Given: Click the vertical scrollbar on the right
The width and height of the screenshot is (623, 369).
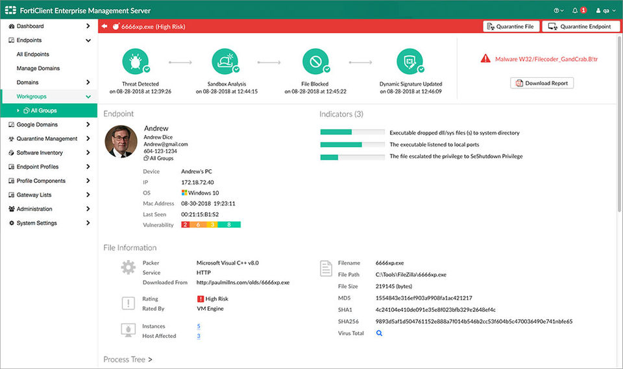Looking at the screenshot, I should point(619,123).
